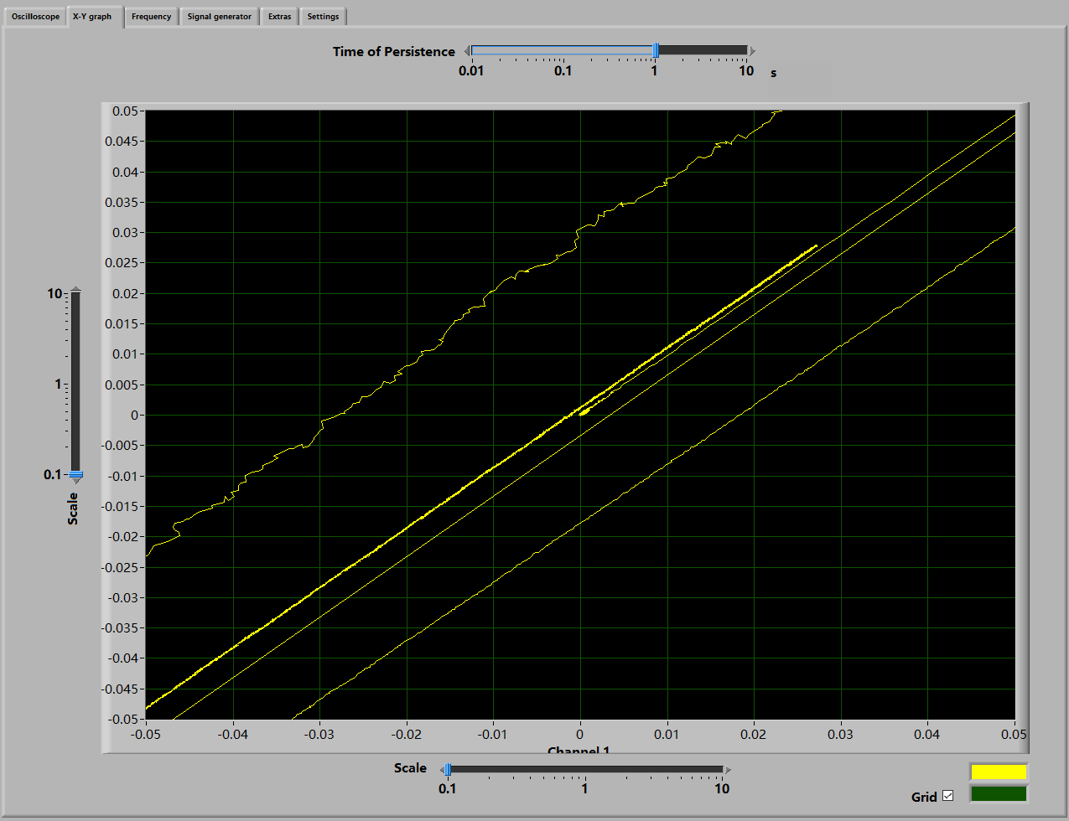Click the vertical Scale slider handle

tap(75, 475)
